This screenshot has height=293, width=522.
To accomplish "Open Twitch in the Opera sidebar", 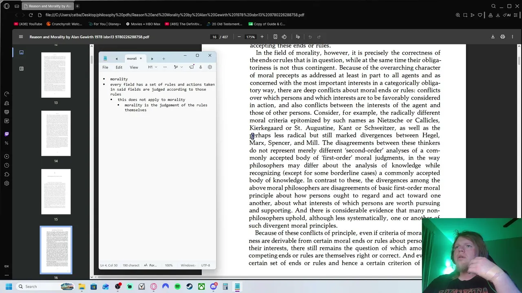I will [x=7, y=134].
